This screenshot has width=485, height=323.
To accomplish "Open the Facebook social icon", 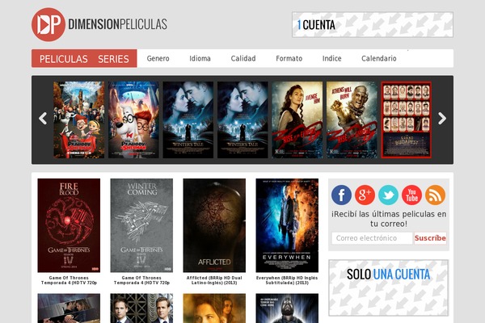I will [x=341, y=195].
